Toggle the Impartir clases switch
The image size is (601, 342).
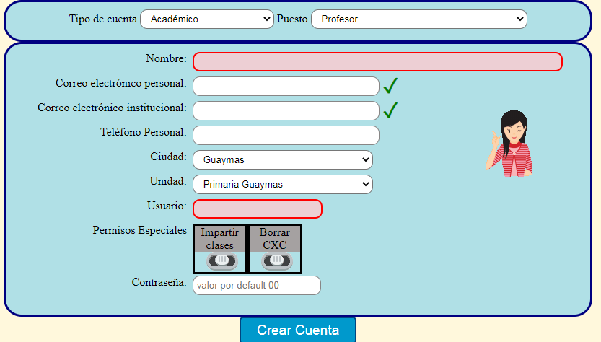click(x=222, y=260)
